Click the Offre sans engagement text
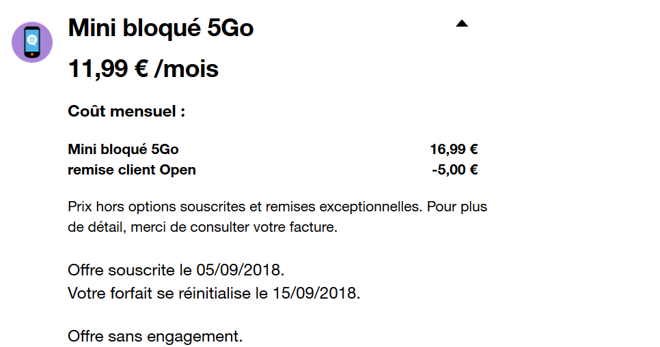 [x=155, y=336]
